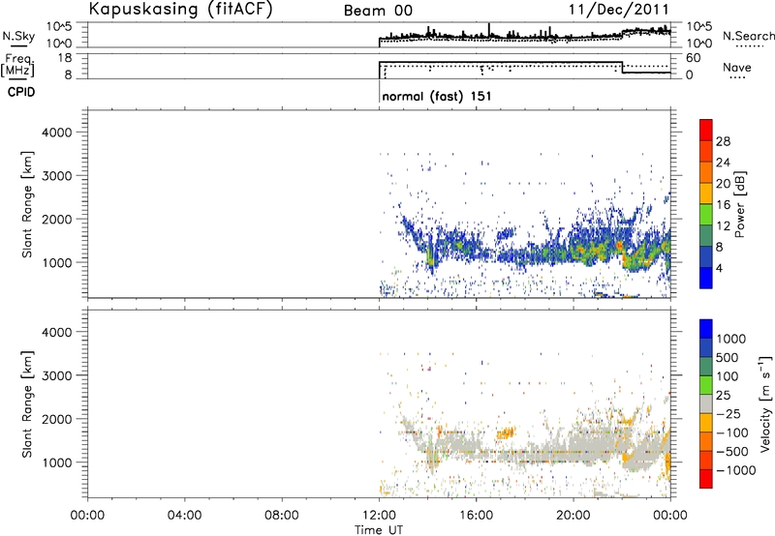Click the '12:00' time axis tick label
775x536 pixels.
(379, 516)
